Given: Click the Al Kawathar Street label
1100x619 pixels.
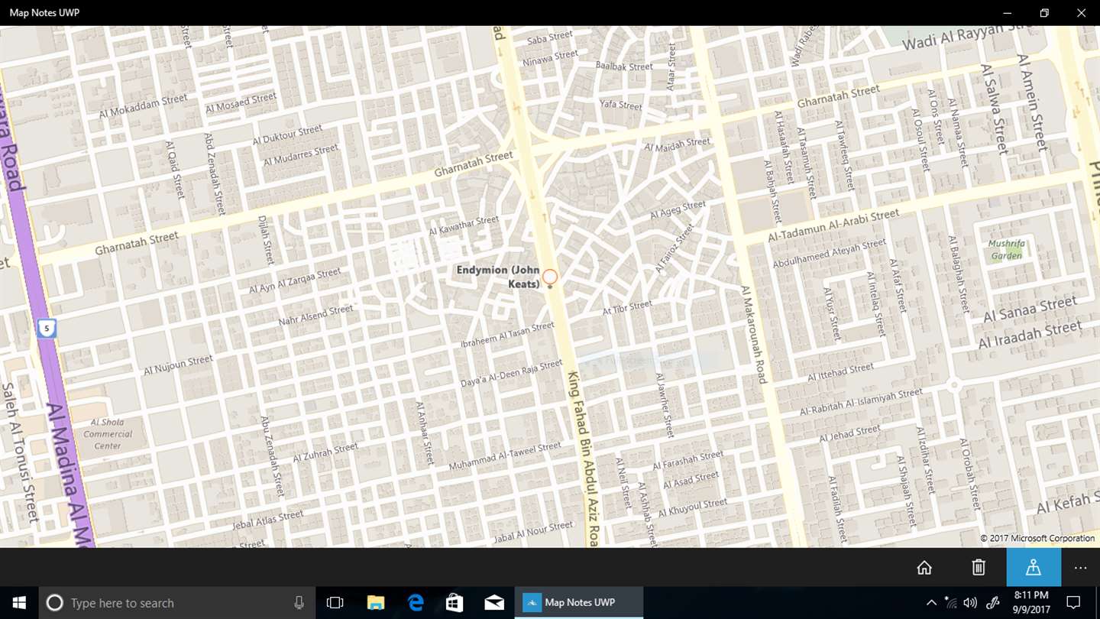Looking at the screenshot, I should coord(464,225).
